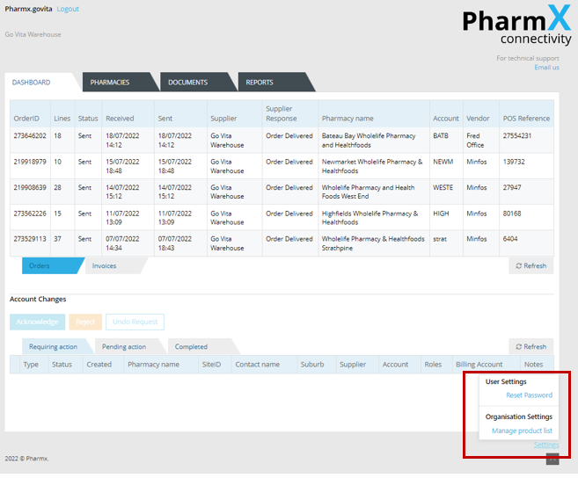Select the Requiring action tab

coord(53,346)
